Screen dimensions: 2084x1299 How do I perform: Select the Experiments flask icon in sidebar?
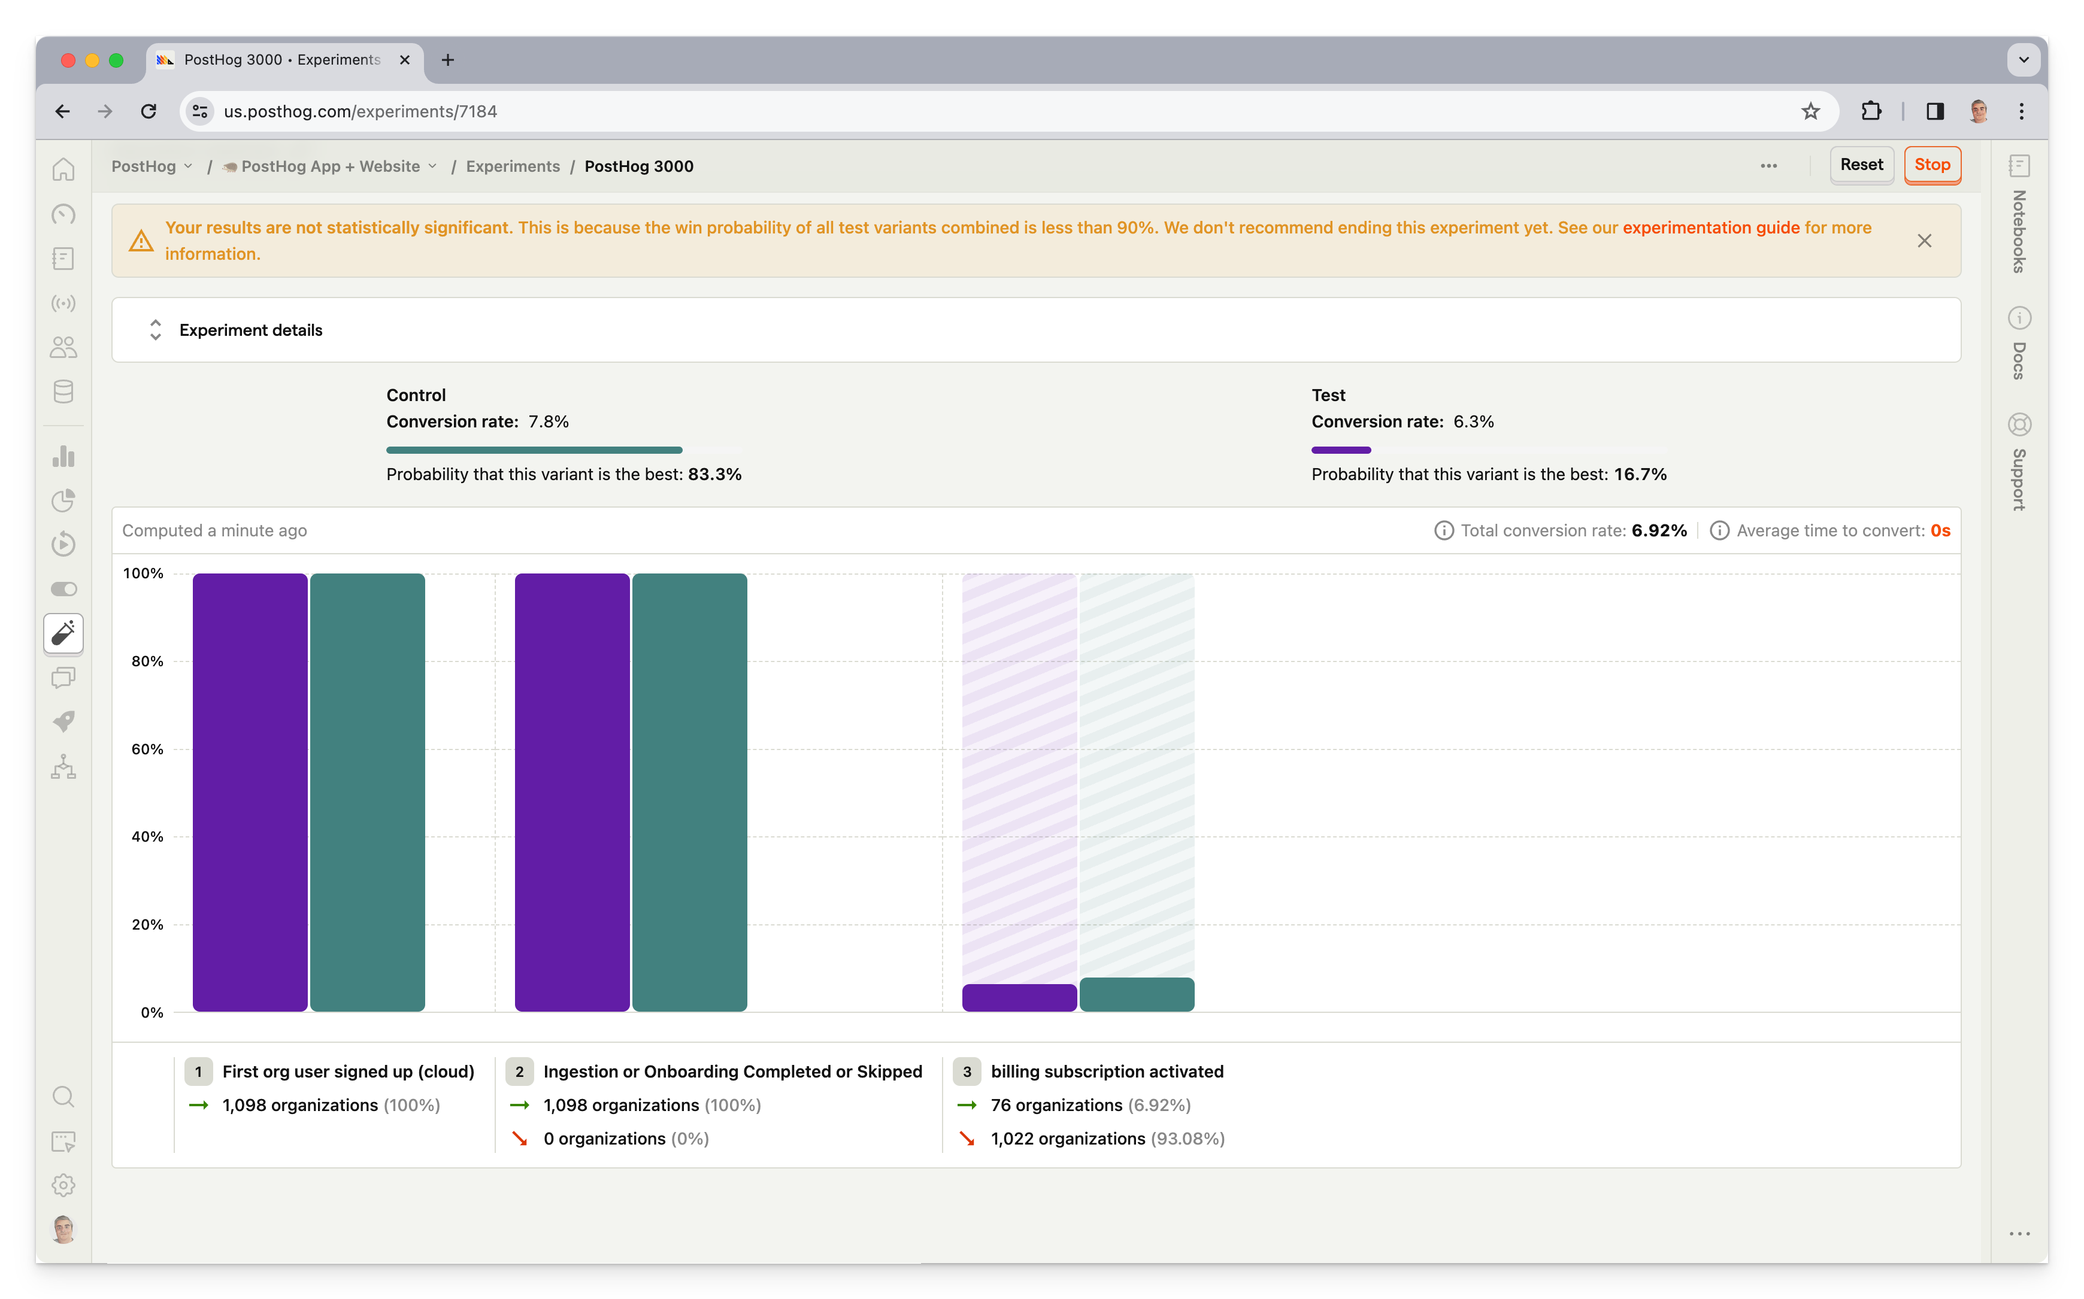[x=63, y=634]
